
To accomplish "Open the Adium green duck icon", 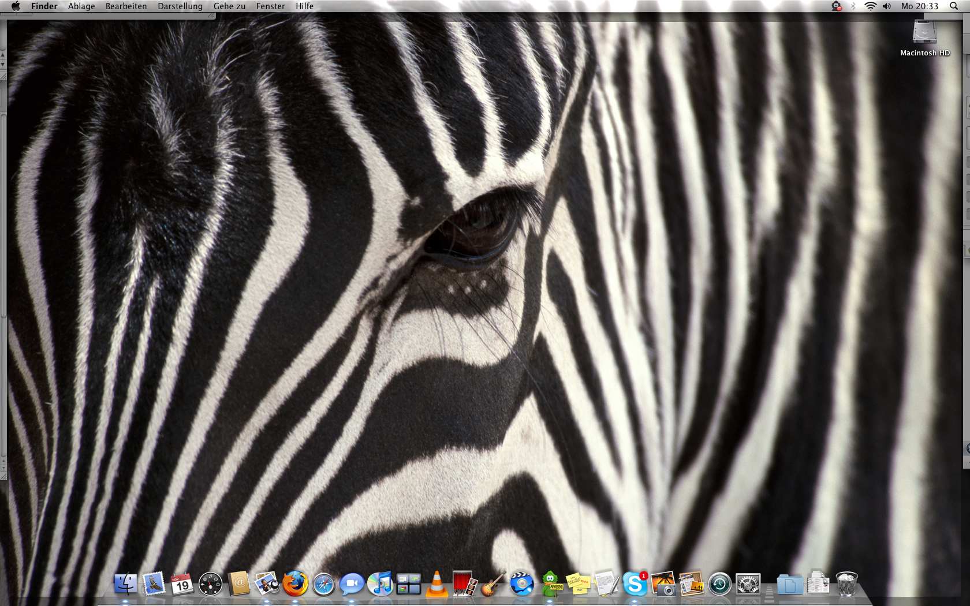I will (x=551, y=584).
